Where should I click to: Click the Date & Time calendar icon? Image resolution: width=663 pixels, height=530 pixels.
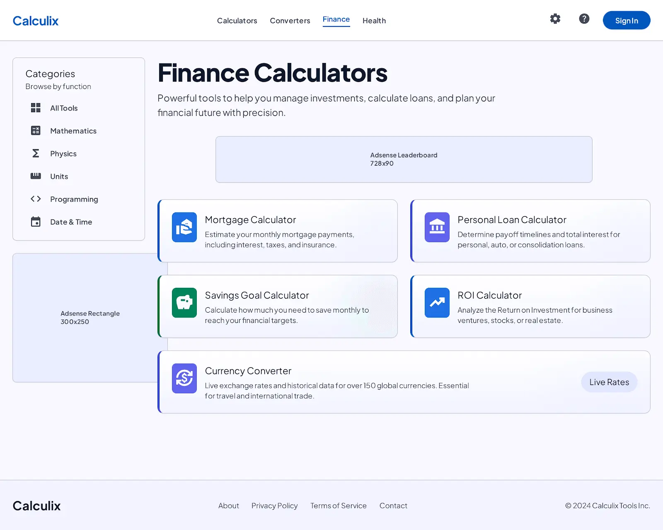click(36, 222)
